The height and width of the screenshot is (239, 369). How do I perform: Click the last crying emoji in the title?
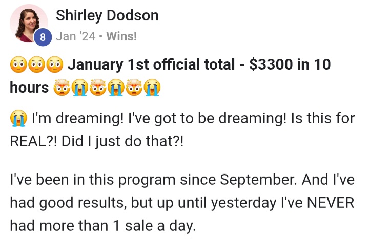(x=152, y=88)
